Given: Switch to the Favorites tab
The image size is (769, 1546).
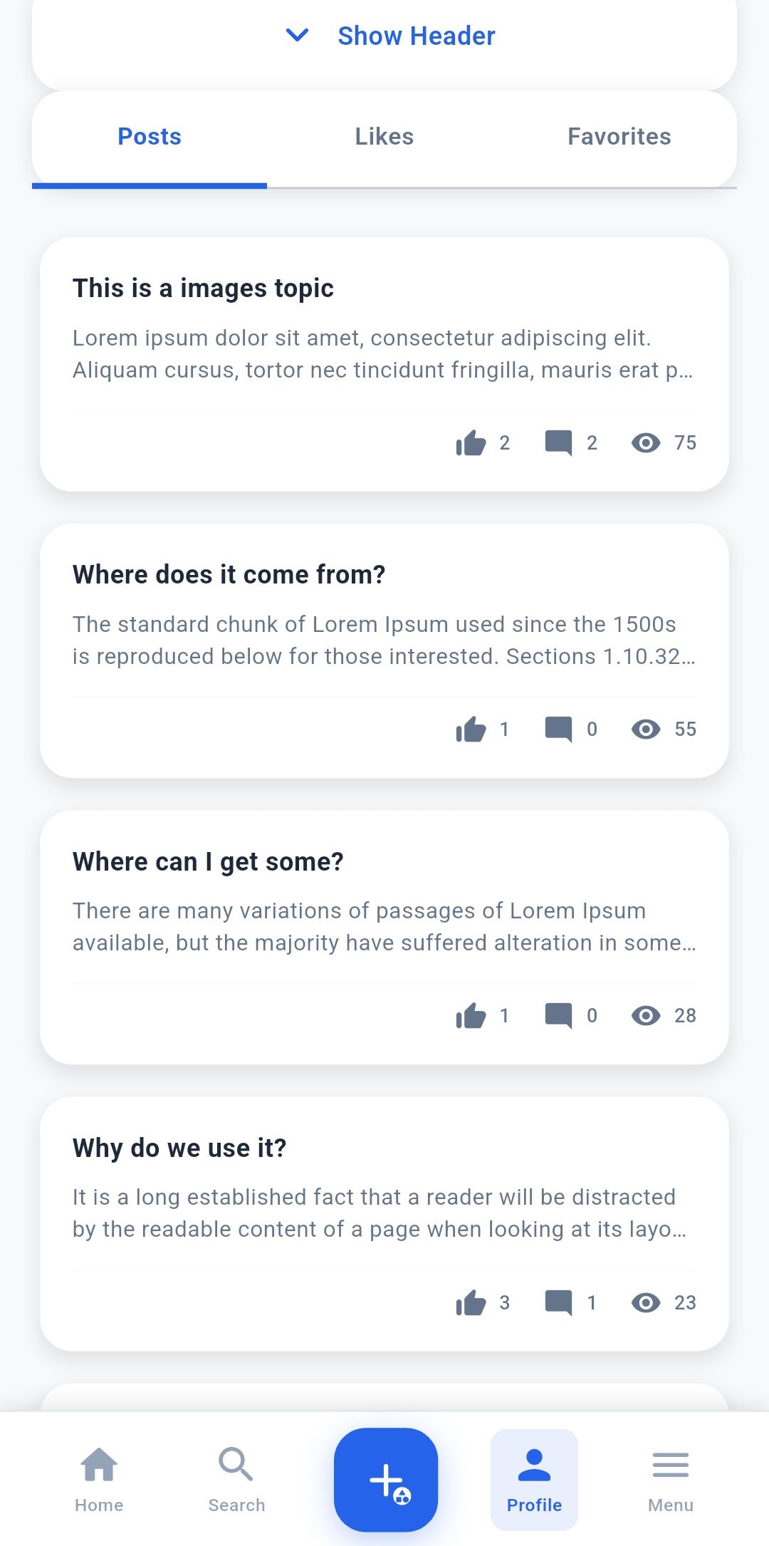Looking at the screenshot, I should [x=619, y=137].
